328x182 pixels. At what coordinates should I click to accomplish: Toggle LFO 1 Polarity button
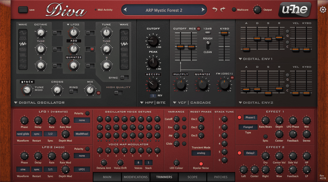click(x=87, y=113)
